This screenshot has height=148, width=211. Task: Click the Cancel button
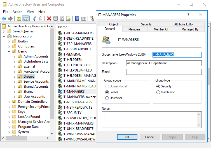click(150, 137)
